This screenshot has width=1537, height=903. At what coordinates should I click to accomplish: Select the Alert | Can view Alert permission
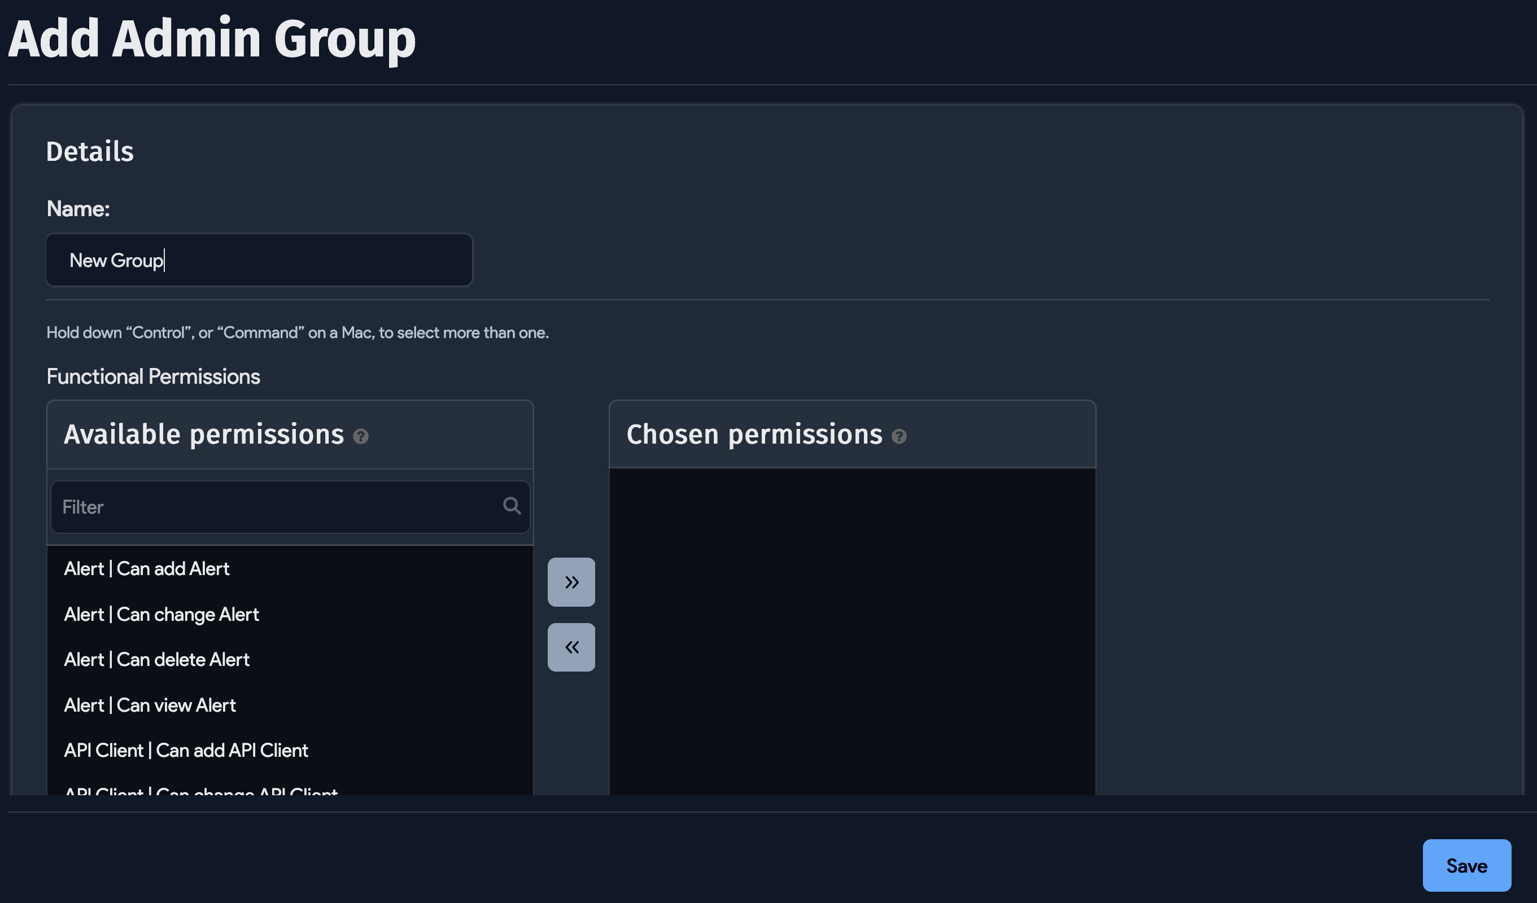150,705
